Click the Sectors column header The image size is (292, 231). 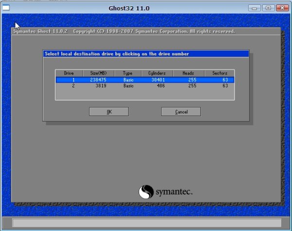pyautogui.click(x=219, y=73)
